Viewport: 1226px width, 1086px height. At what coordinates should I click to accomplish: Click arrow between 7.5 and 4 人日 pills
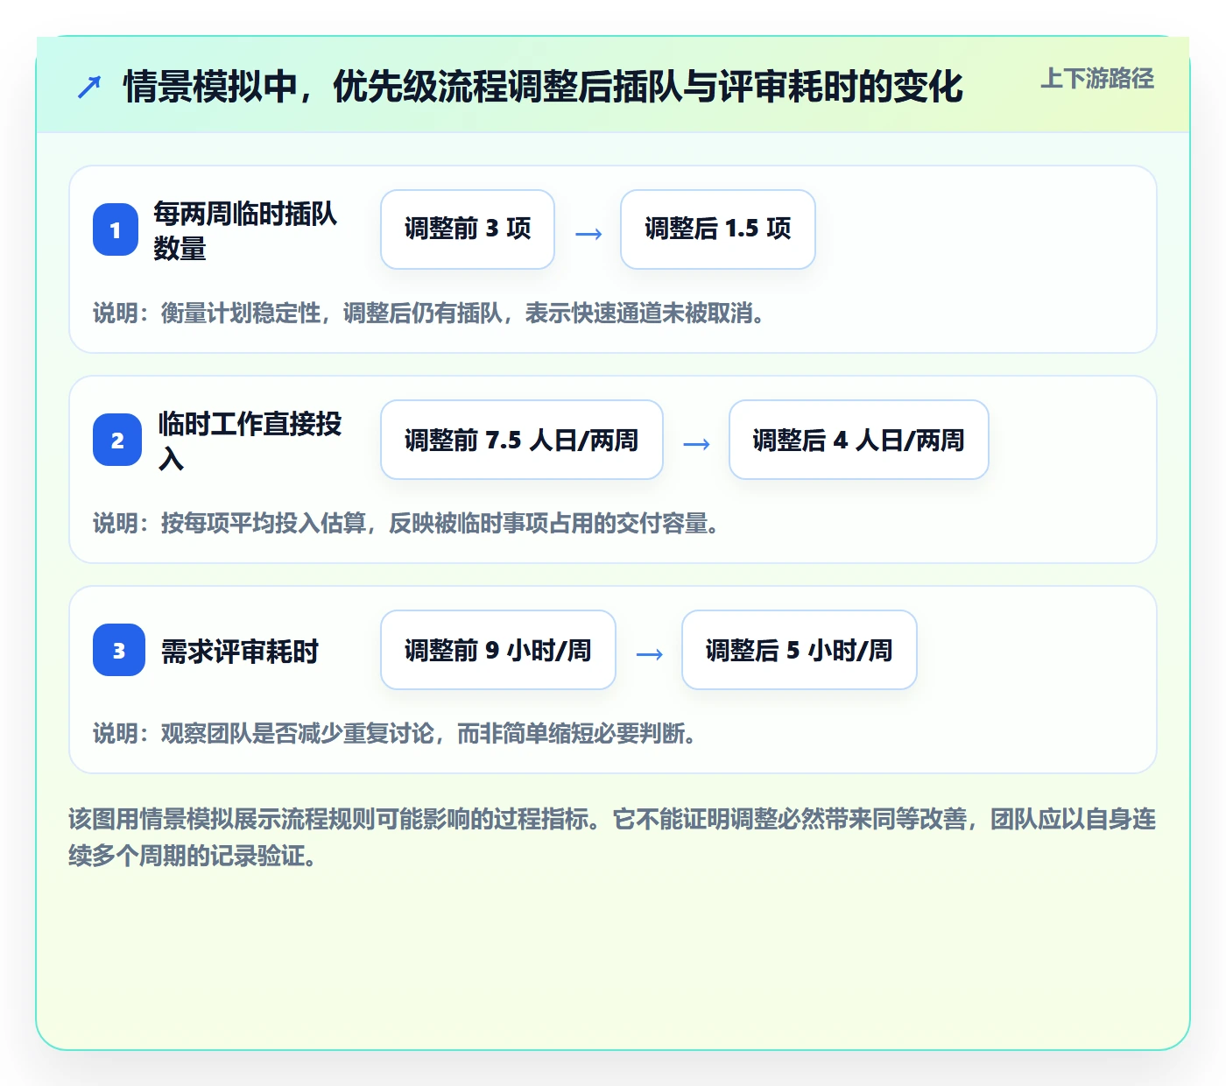(696, 444)
